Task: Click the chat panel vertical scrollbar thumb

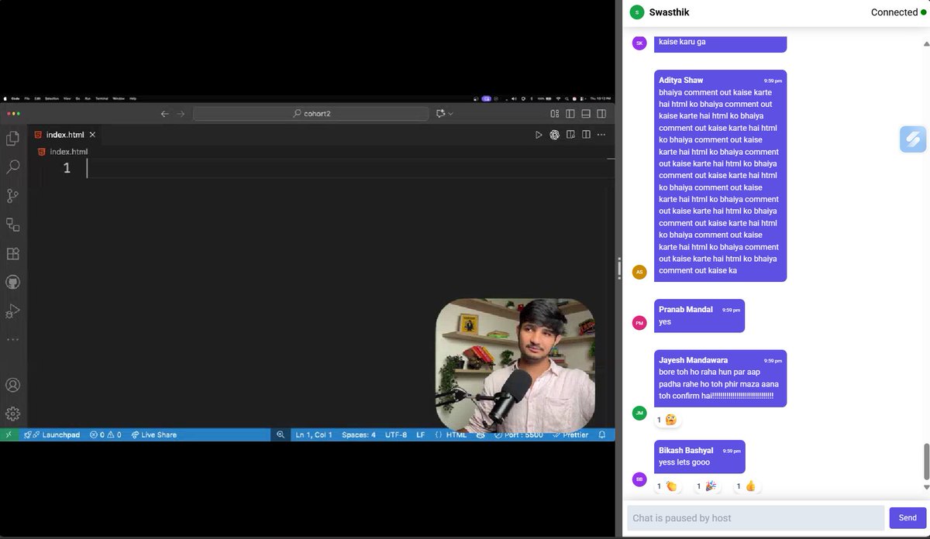Action: coord(926,462)
